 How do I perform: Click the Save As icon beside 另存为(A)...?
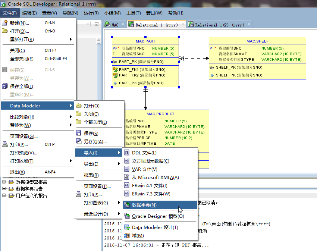tap(78, 141)
